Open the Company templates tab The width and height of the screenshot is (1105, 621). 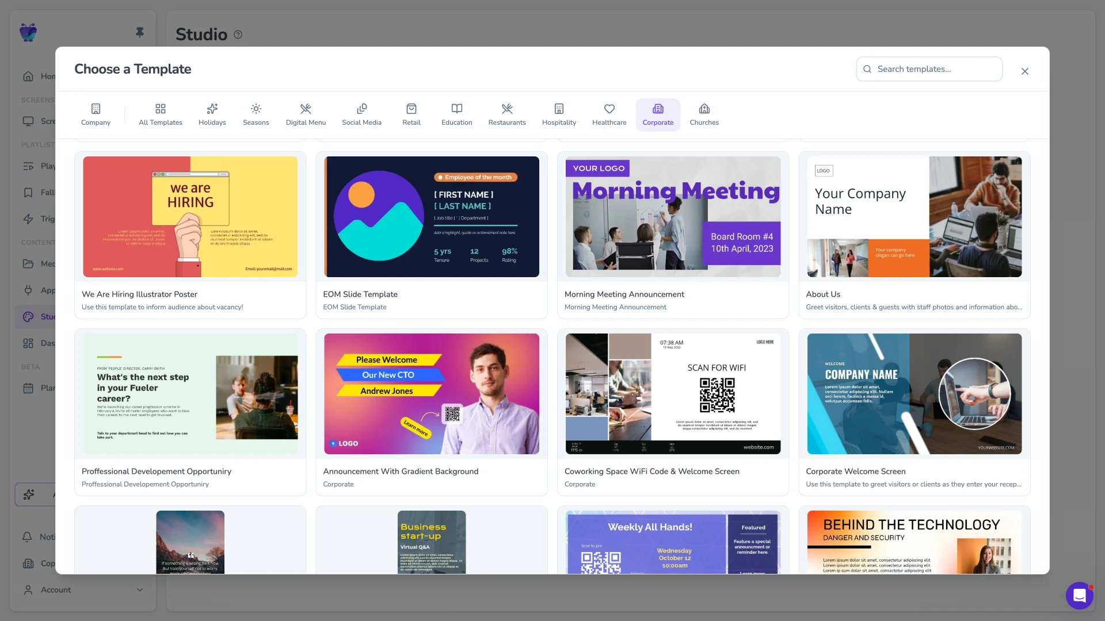coord(96,115)
